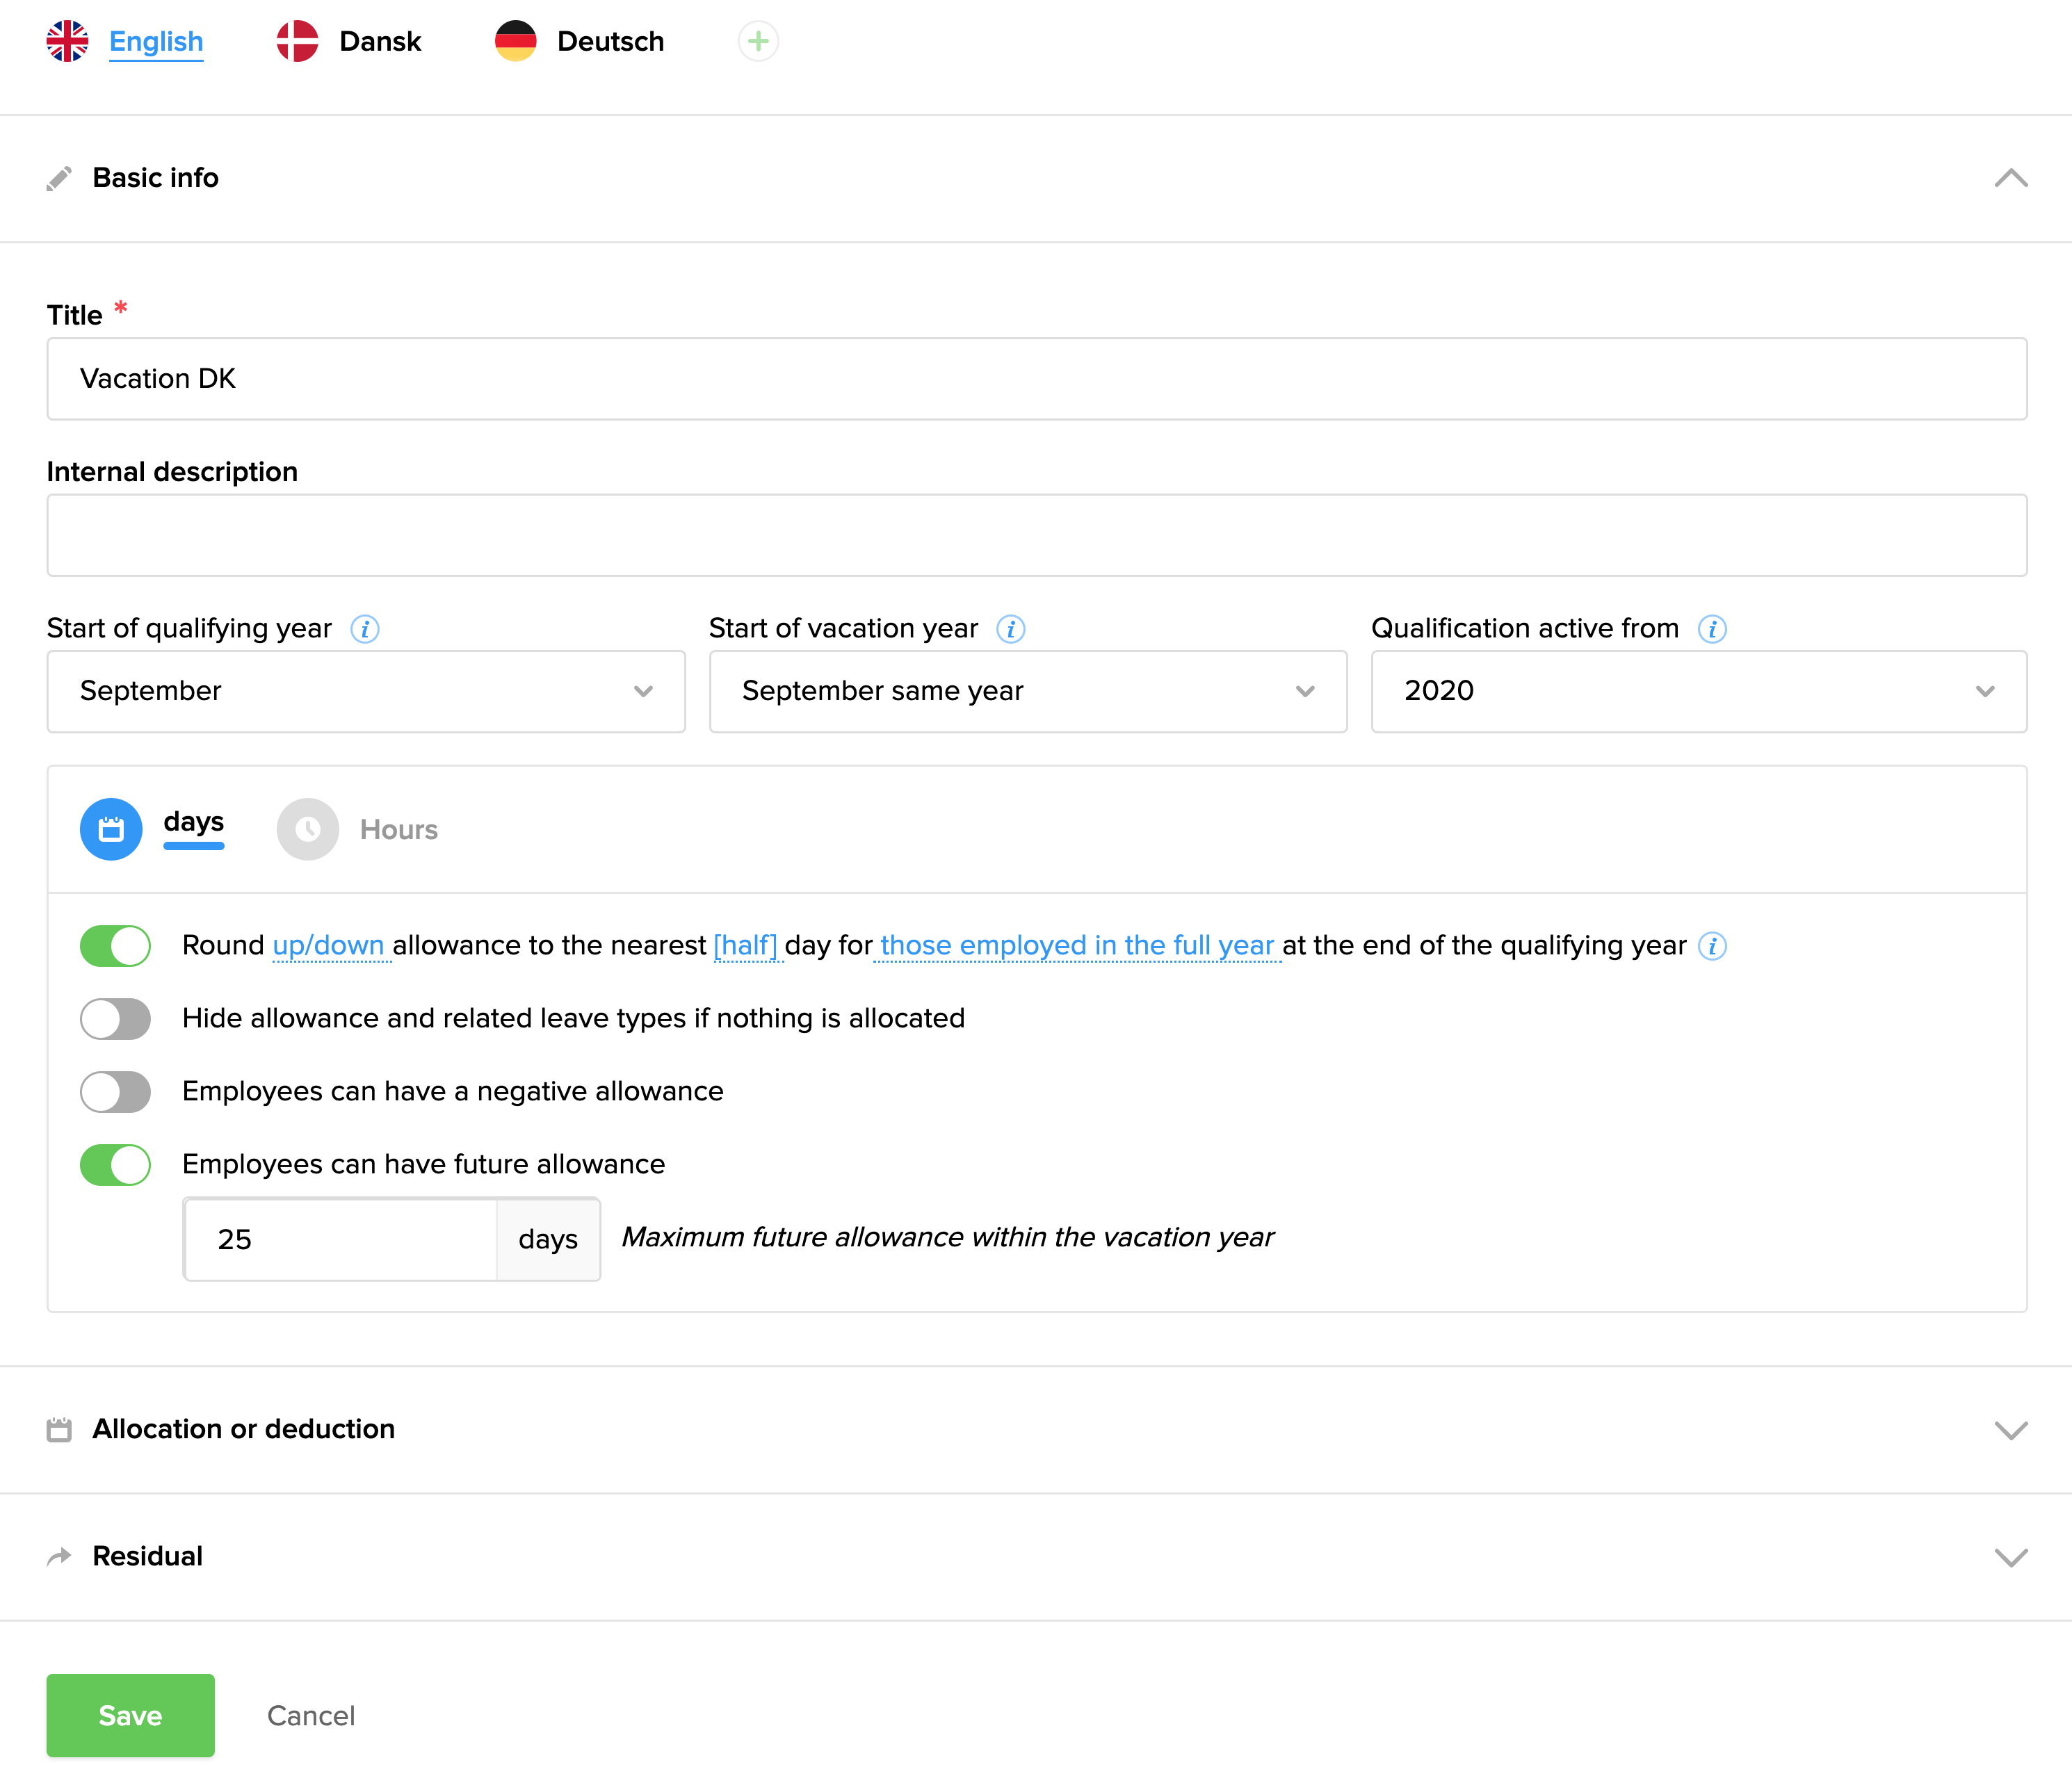Screen dimensions: 2072x1767
Task: Click info icon beside Start of qualifying year
Action: point(365,629)
